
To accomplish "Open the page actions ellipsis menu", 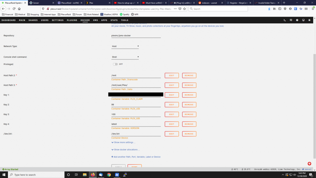I will pyautogui.click(x=175, y=9).
